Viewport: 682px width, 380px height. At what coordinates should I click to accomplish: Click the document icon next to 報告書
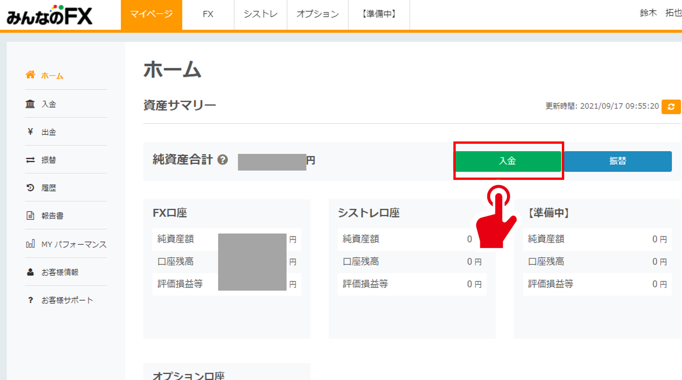31,216
